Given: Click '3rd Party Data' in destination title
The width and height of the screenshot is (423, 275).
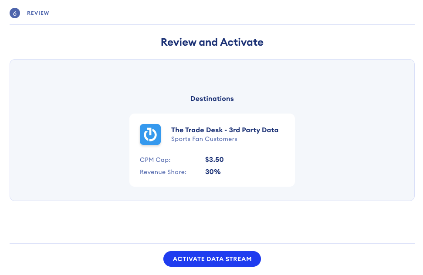Looking at the screenshot, I should pyautogui.click(x=254, y=130).
